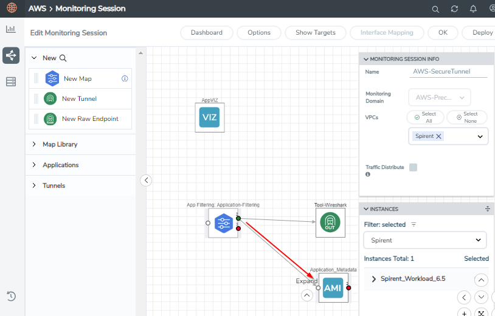Click the Tool-Wireshark OUT tunnel icon
This screenshot has width=495, height=316.
330,222
